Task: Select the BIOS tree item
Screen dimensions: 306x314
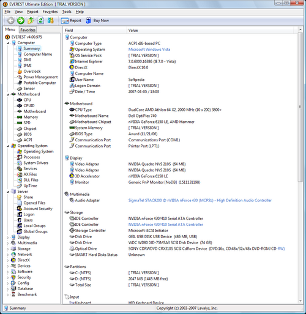Action: 28,134
